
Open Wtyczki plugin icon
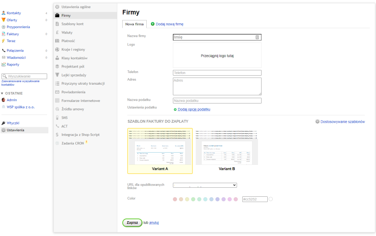coord(4,123)
